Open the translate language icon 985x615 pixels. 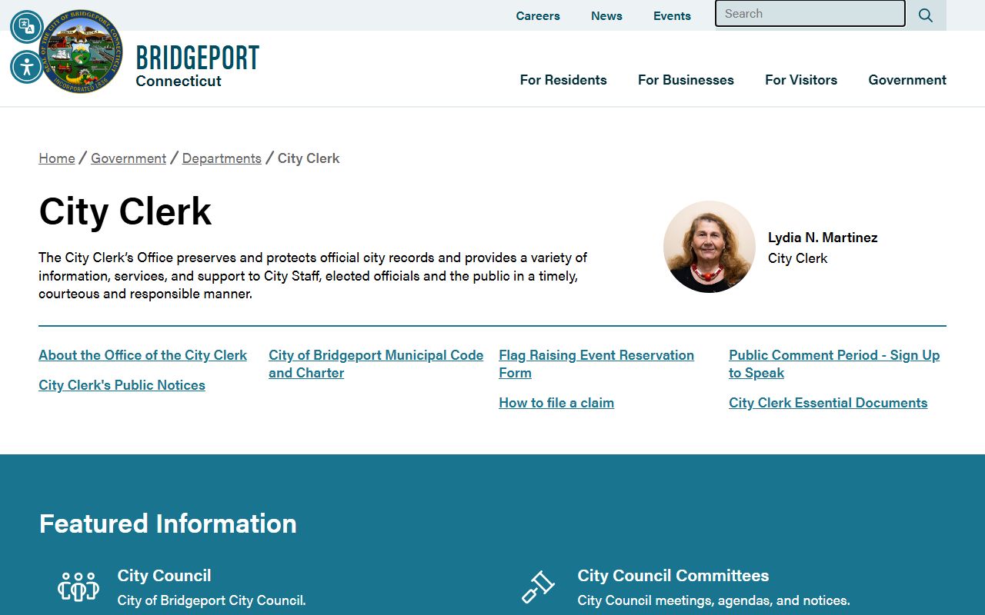click(x=27, y=27)
